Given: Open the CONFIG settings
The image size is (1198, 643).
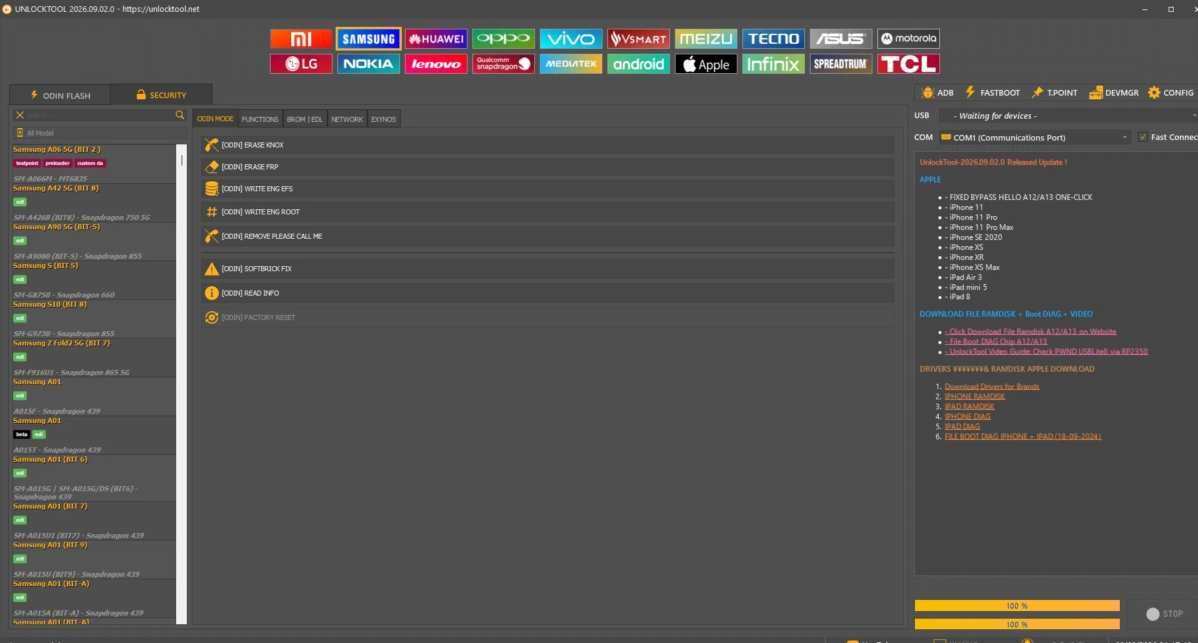Looking at the screenshot, I should tap(1171, 92).
